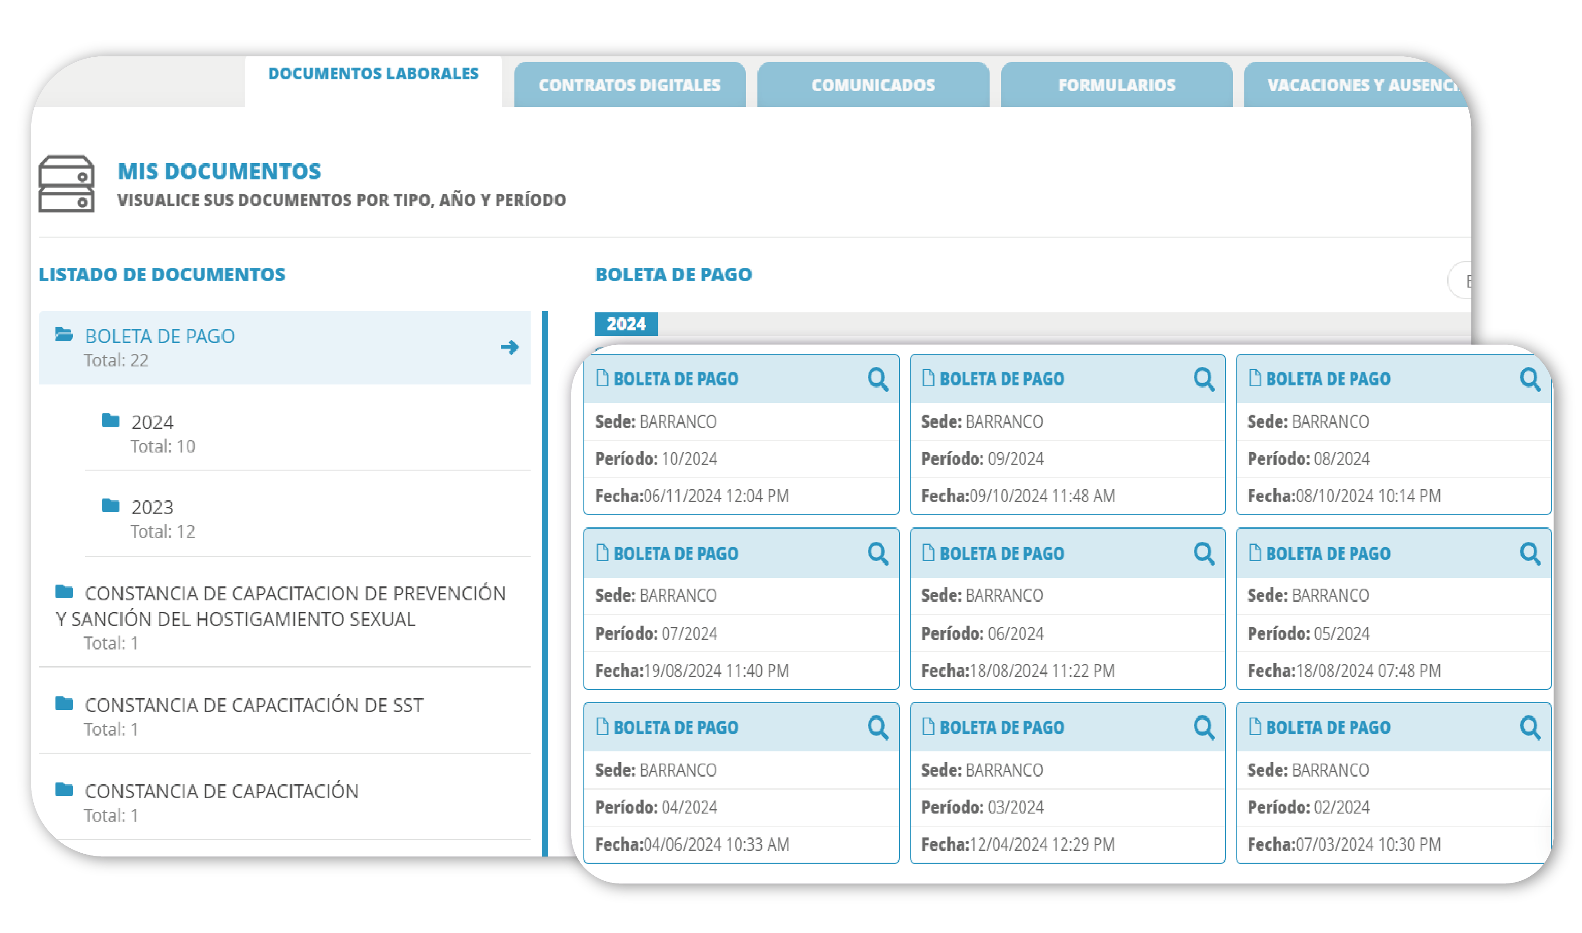
Task: Click magnifier icon on period 05/2024 boleta
Action: (1530, 554)
